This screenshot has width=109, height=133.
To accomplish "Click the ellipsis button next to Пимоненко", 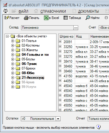I will coord(76,28).
